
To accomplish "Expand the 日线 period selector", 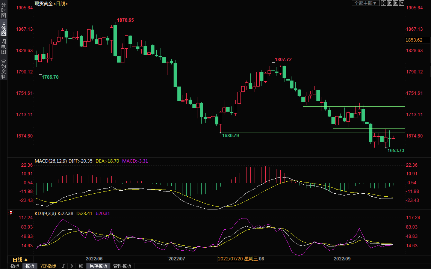I will click(x=20, y=260).
